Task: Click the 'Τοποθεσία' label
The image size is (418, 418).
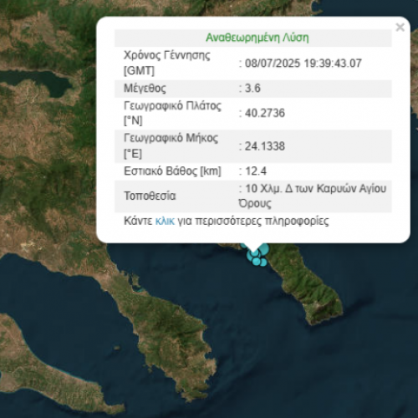Action: pos(150,196)
